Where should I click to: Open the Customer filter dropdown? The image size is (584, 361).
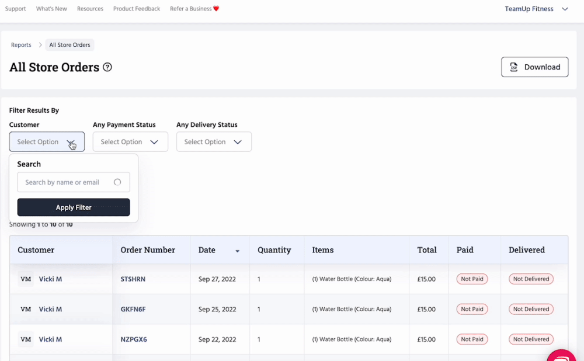click(47, 142)
